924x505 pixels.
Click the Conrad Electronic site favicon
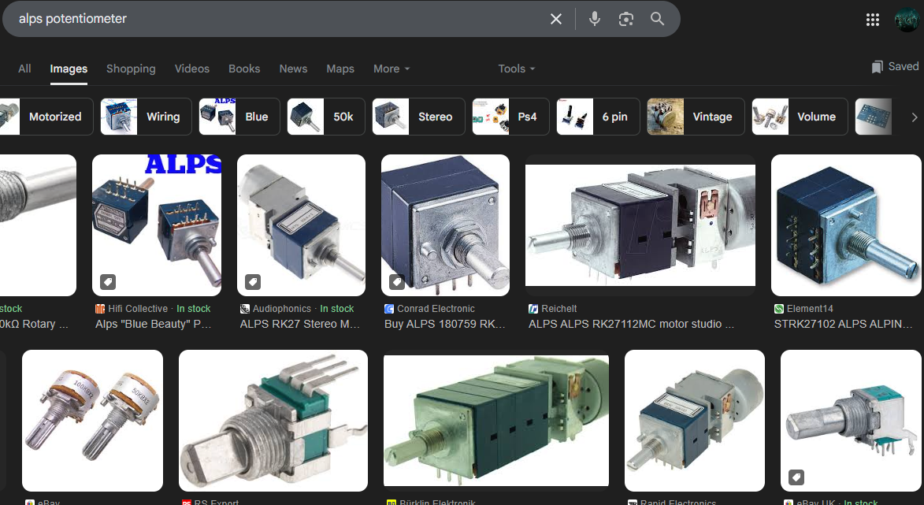coord(389,309)
